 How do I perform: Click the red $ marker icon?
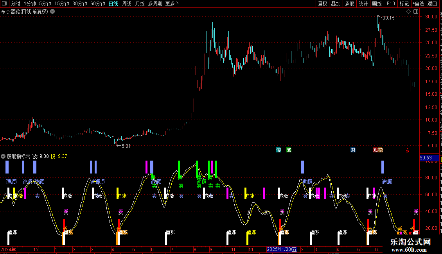(407, 150)
